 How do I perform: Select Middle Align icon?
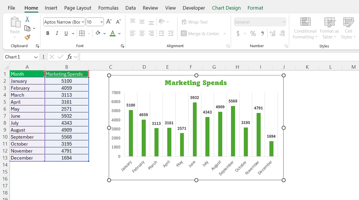point(142,22)
